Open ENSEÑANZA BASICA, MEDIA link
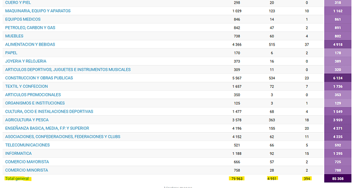Screen dimensions: 354x188 coord(47,128)
